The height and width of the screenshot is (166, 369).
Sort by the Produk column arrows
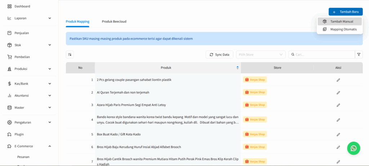237,68
